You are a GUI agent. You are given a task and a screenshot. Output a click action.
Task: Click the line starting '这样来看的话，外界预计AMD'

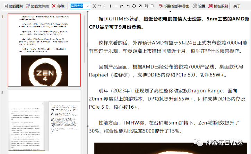click(173, 43)
